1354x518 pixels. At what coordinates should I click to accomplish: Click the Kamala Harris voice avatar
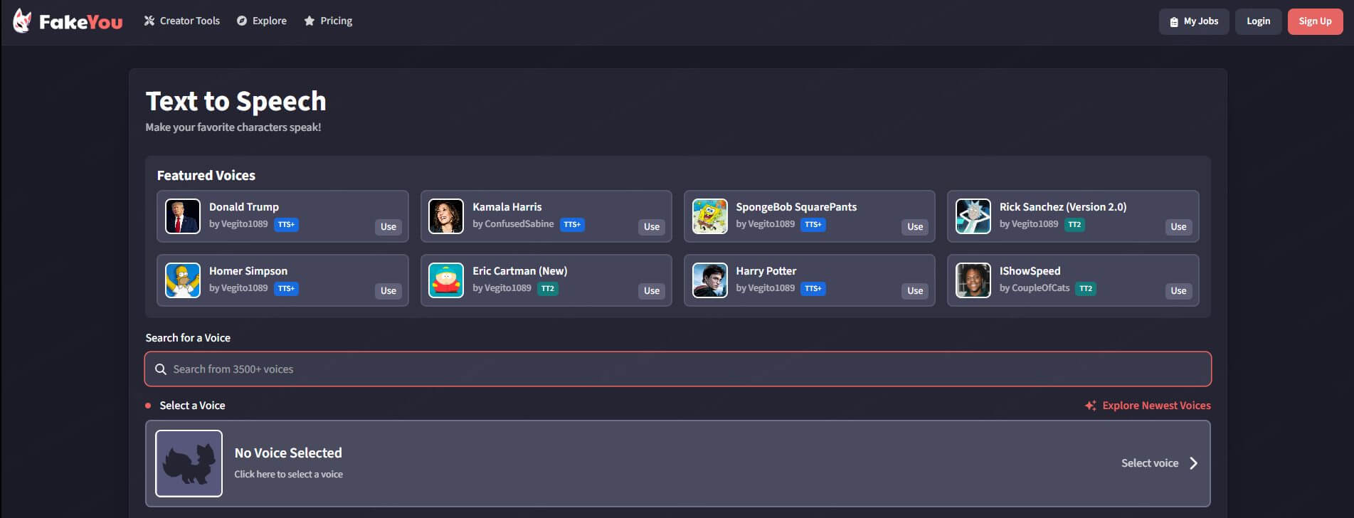click(446, 216)
